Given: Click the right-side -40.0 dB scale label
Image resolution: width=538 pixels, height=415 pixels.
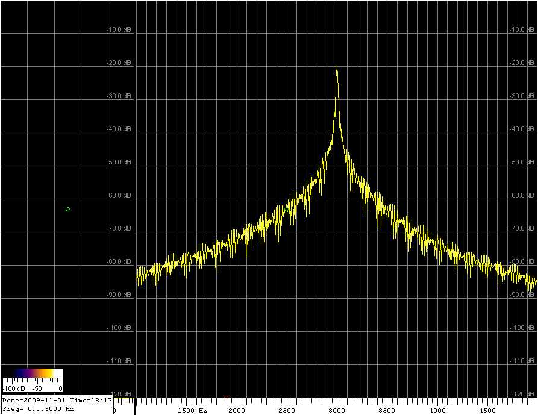Looking at the screenshot, I should (x=522, y=129).
